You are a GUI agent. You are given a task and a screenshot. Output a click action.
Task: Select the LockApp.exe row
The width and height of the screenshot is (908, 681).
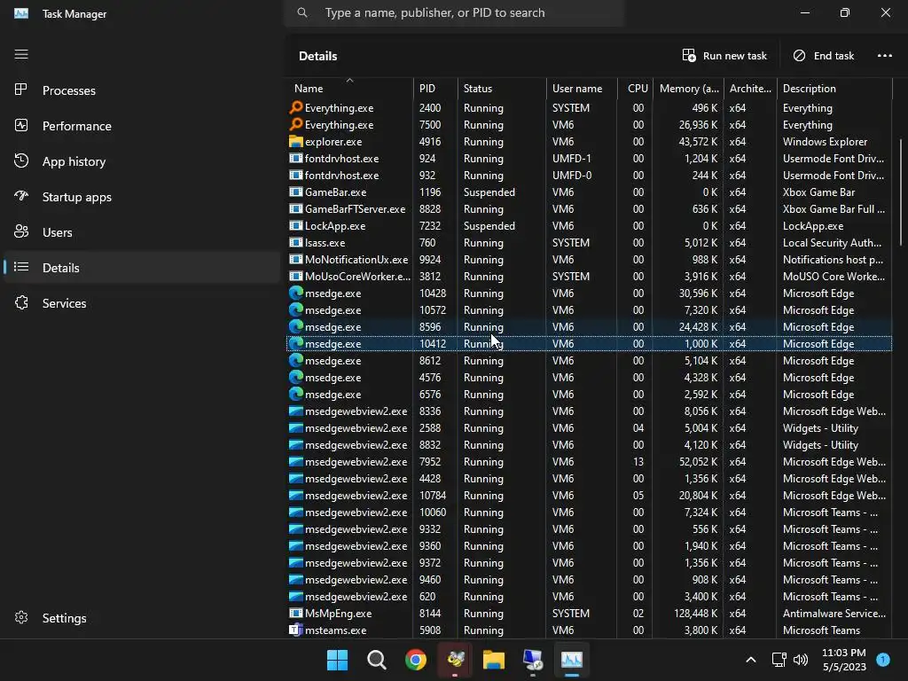click(589, 226)
